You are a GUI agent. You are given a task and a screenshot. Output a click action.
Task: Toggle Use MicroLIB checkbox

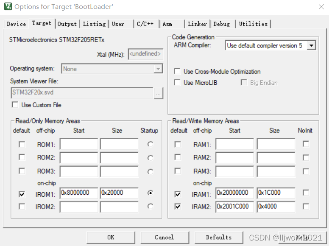click(177, 82)
